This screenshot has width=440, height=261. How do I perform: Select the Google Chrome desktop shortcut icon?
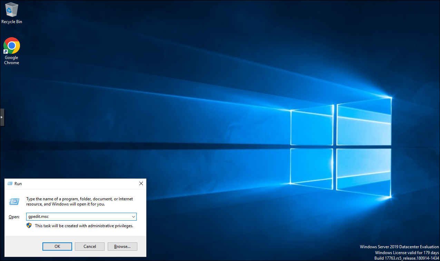coord(12,46)
